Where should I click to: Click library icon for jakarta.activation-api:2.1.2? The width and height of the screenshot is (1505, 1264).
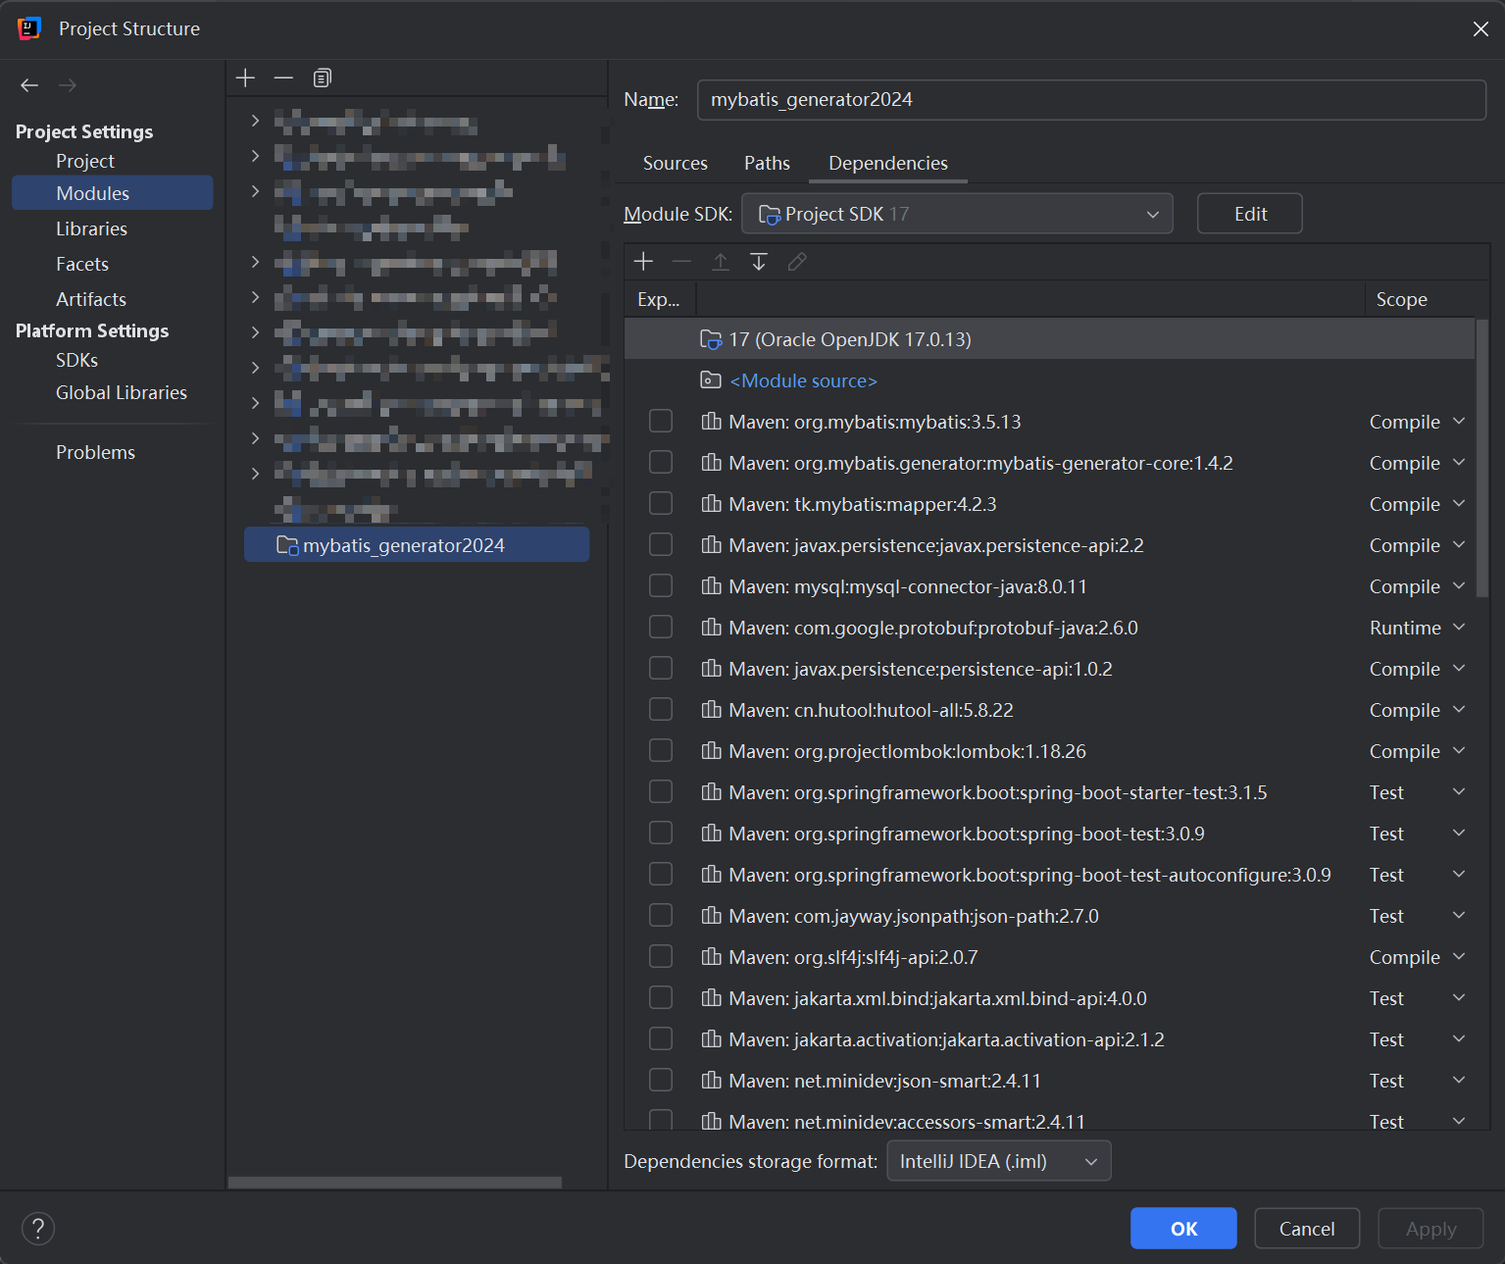click(x=712, y=1039)
